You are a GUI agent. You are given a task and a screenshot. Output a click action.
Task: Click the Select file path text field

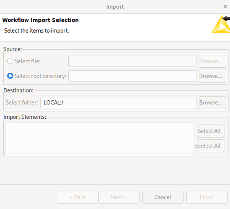[x=132, y=61]
